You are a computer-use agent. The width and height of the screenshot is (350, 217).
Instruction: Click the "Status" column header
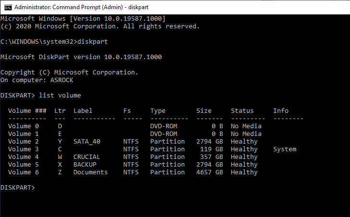point(242,111)
